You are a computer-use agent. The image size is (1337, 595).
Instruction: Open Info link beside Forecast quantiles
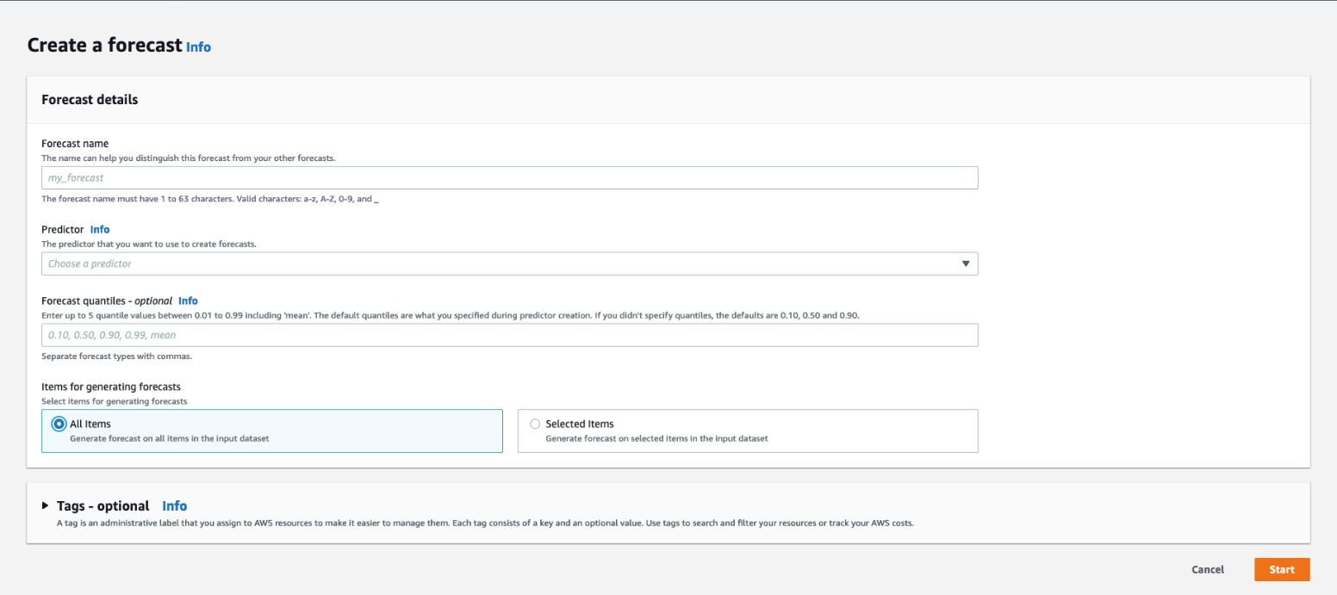188,301
